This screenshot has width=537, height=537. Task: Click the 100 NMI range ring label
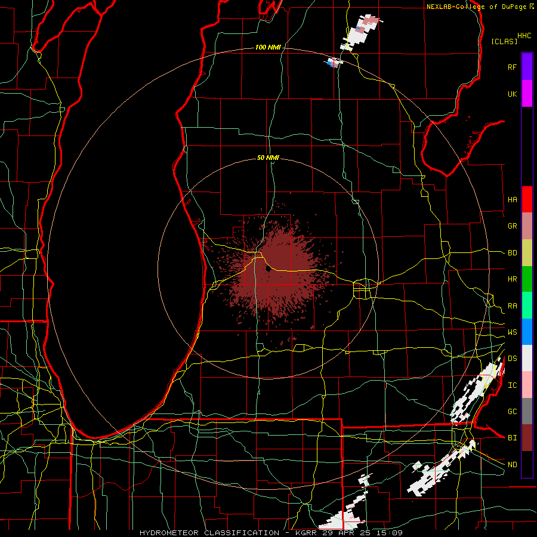[268, 47]
